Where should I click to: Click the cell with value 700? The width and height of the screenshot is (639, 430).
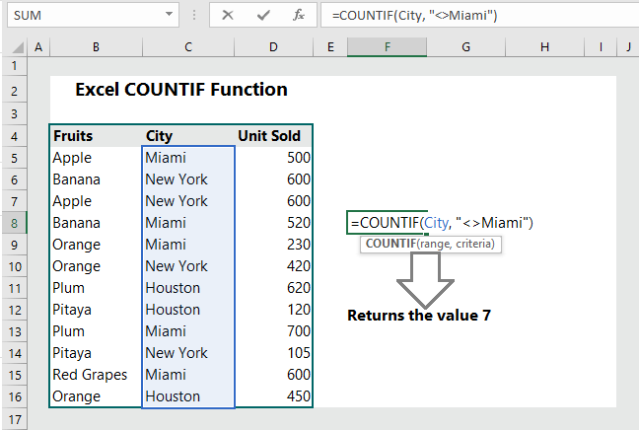click(x=273, y=331)
